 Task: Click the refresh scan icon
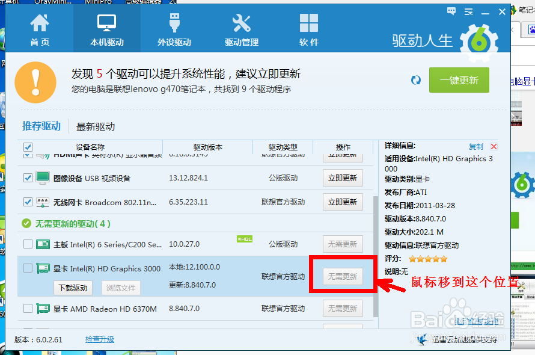pos(415,80)
